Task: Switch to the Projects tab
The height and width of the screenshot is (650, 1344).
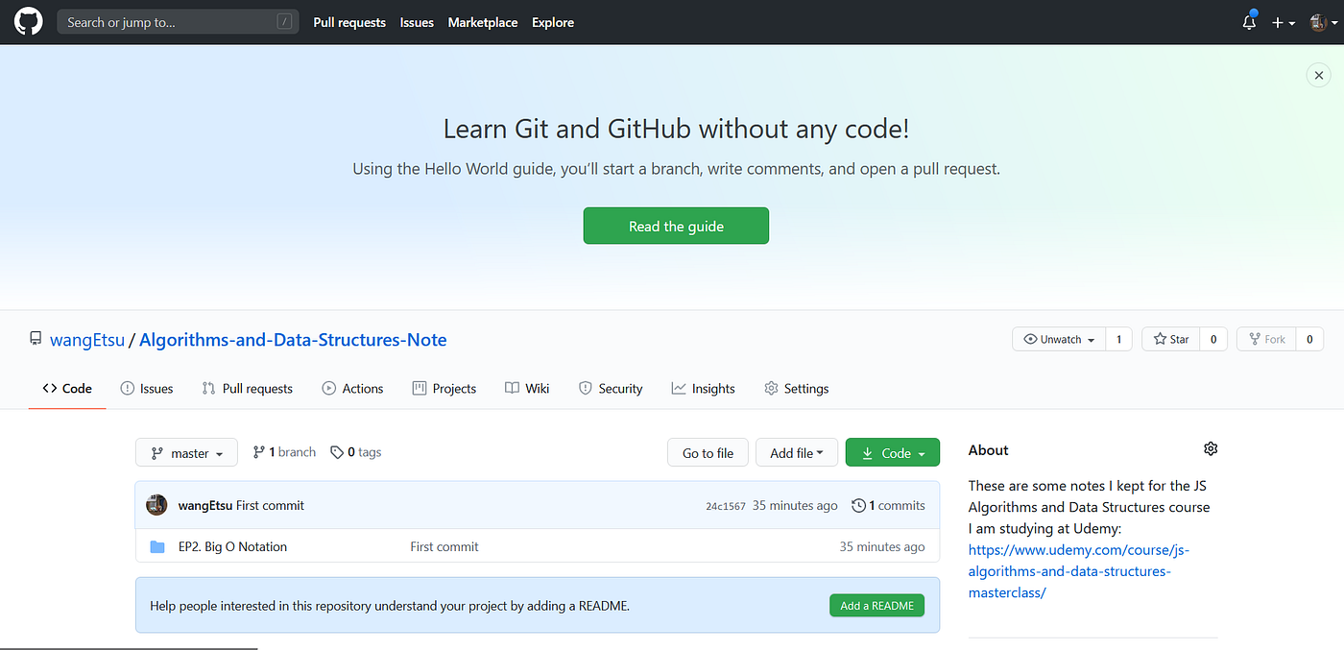Action: [444, 388]
